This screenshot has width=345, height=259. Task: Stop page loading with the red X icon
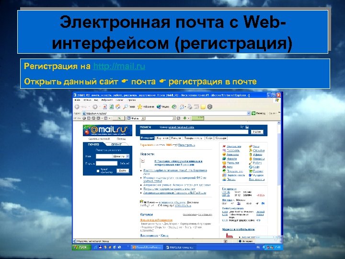click(x=105, y=107)
